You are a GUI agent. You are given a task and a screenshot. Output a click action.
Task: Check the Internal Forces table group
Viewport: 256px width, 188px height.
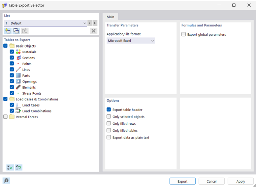click(x=5, y=117)
